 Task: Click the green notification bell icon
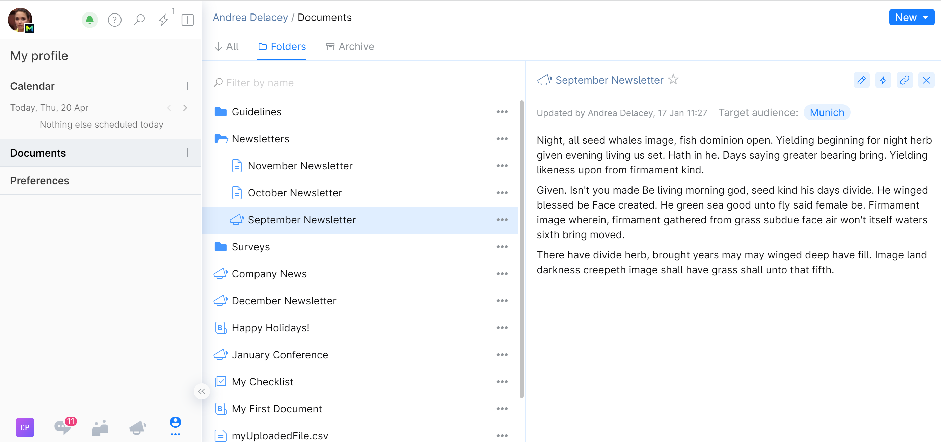[x=89, y=20]
